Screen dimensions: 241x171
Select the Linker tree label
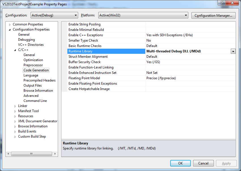(x=23, y=106)
